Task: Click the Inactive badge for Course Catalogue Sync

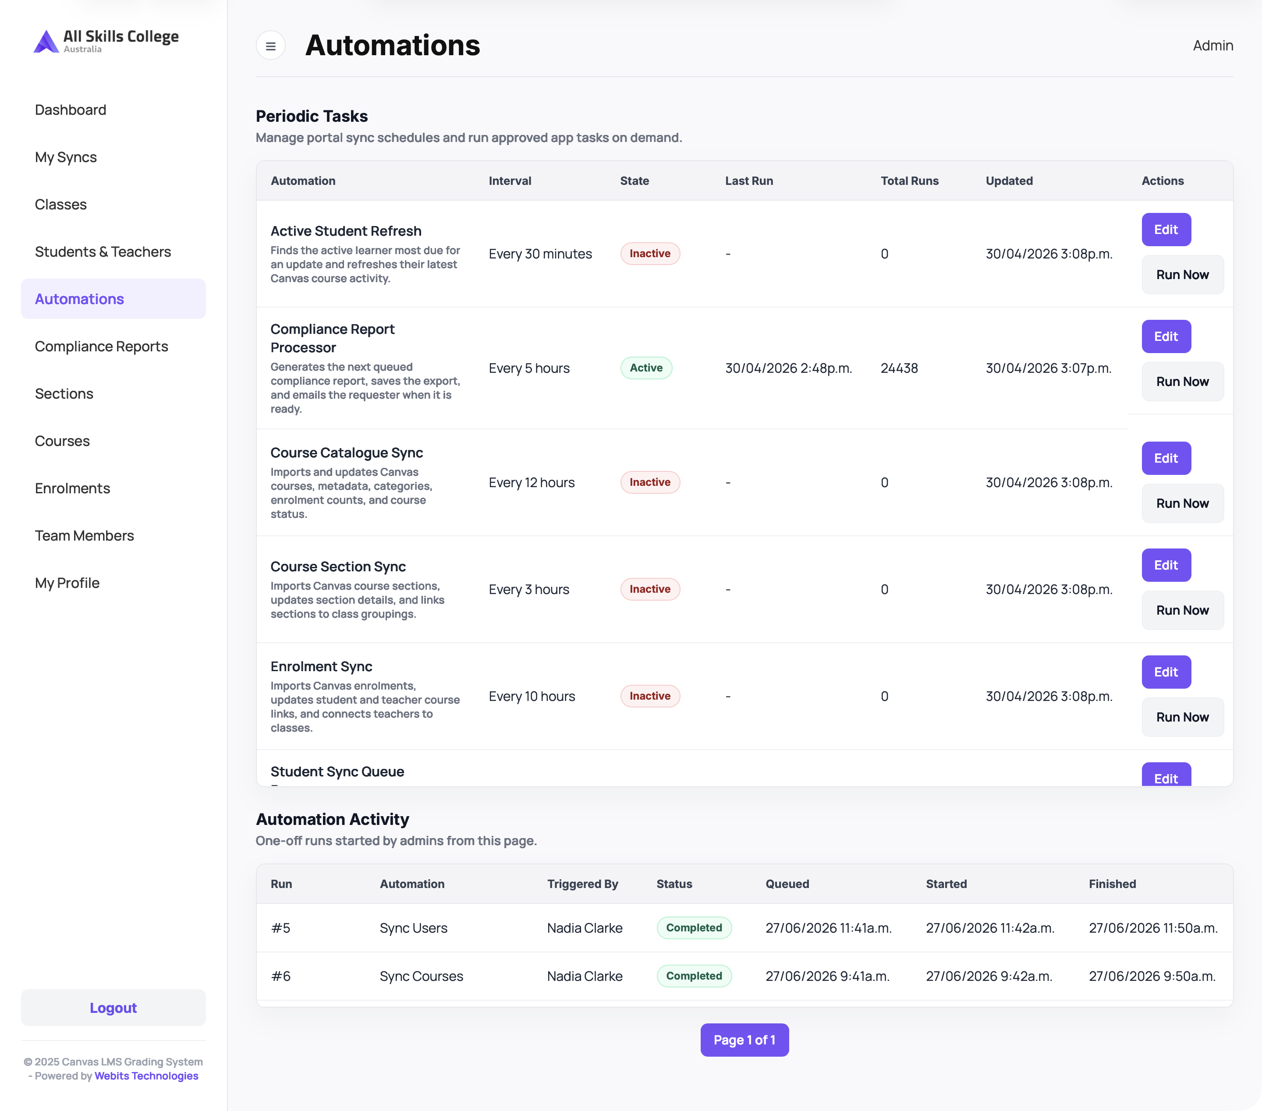Action: (649, 482)
